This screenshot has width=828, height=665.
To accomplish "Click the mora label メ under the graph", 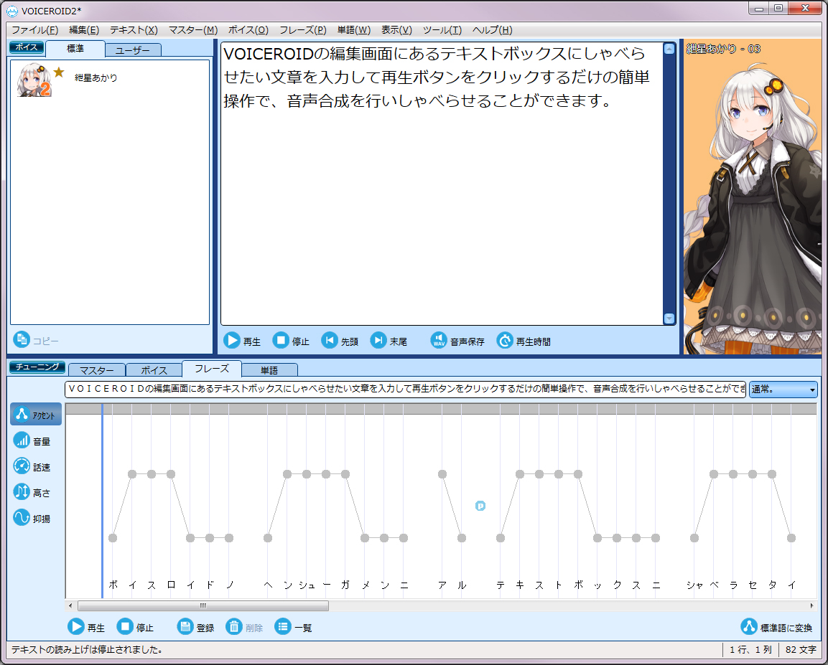I will tap(366, 585).
